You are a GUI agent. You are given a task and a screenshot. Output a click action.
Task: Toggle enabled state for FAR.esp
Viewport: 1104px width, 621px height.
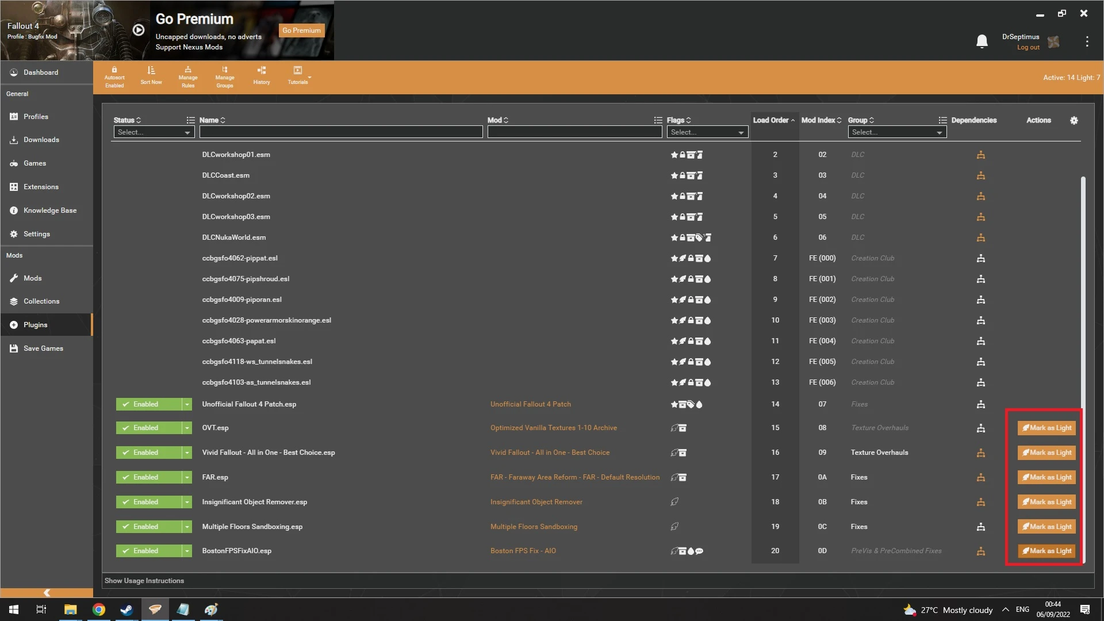coord(147,477)
